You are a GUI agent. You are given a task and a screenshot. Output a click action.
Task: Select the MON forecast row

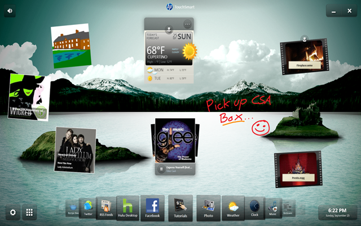[x=169, y=70]
